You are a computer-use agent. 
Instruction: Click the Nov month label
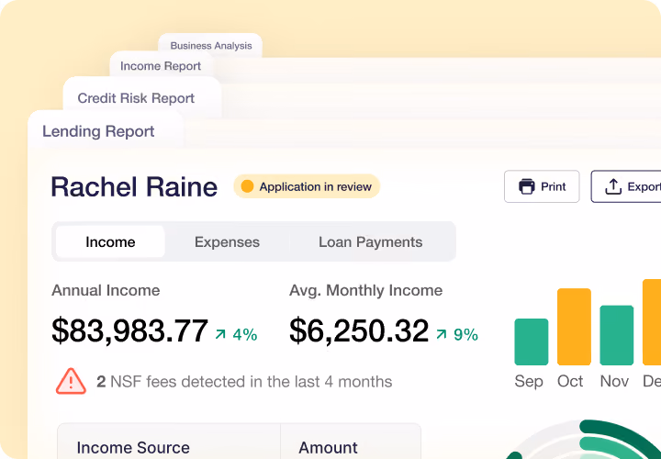614,382
